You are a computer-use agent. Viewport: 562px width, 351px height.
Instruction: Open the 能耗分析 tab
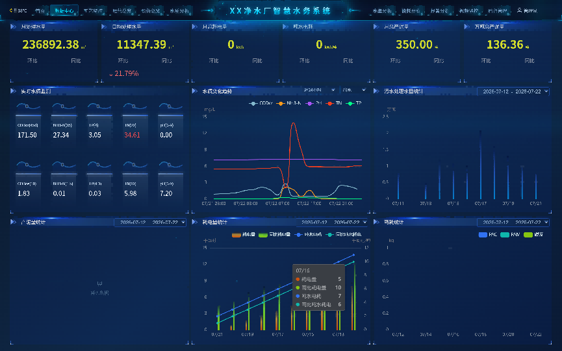(411, 11)
